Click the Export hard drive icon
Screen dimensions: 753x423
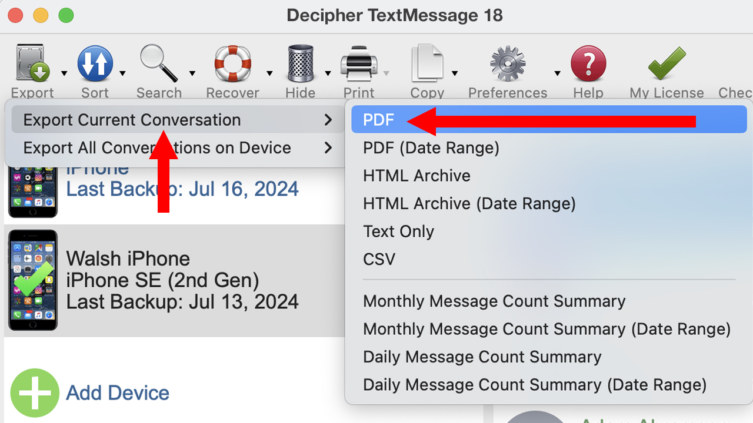[32, 63]
